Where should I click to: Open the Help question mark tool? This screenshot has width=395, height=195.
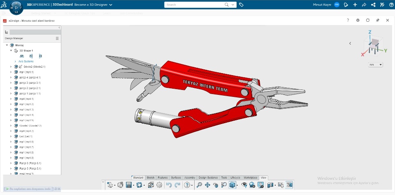coord(187,185)
